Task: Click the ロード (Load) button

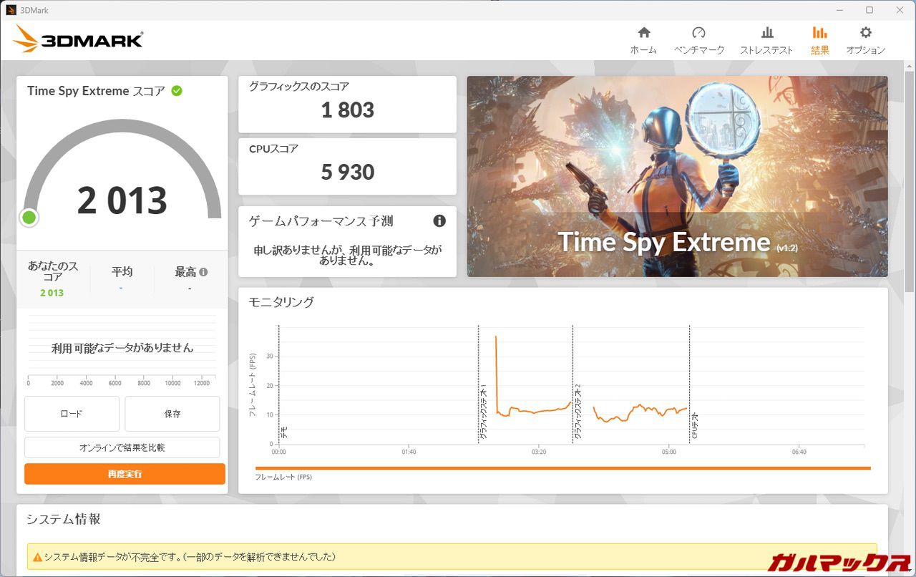Action: (x=72, y=414)
